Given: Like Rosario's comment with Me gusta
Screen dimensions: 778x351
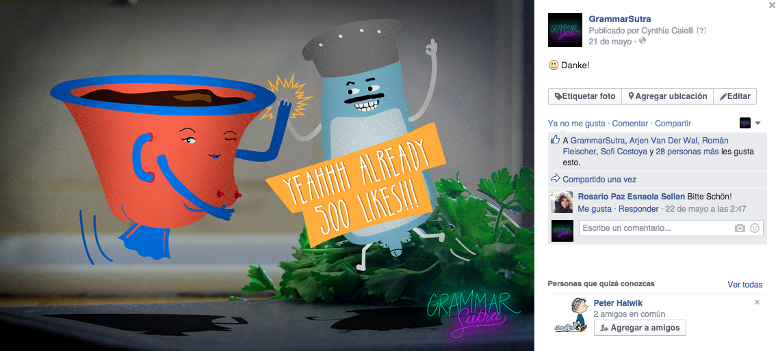Looking at the screenshot, I should click(x=595, y=210).
